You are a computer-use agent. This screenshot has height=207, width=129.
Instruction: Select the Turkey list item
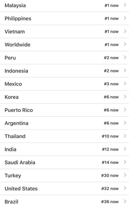[x=64, y=175]
